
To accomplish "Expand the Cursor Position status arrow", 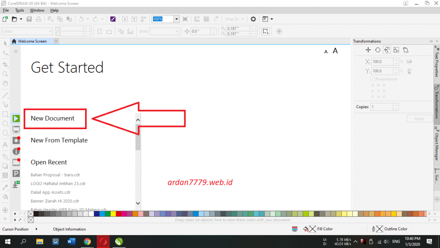I will pos(37,229).
